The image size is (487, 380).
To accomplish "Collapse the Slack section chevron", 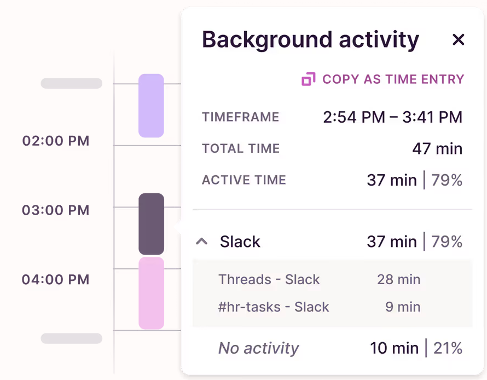I will click(x=202, y=241).
